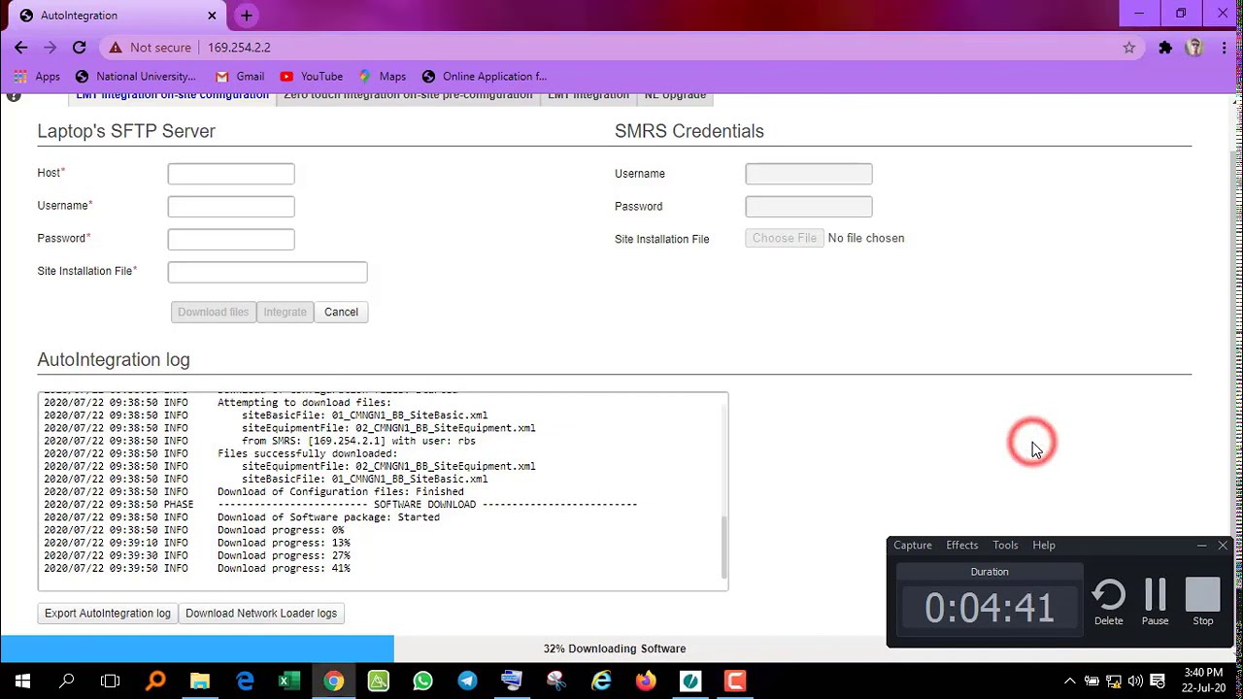Screen dimensions: 1243x699
Task: Open volume control in system tray
Action: [1135, 682]
